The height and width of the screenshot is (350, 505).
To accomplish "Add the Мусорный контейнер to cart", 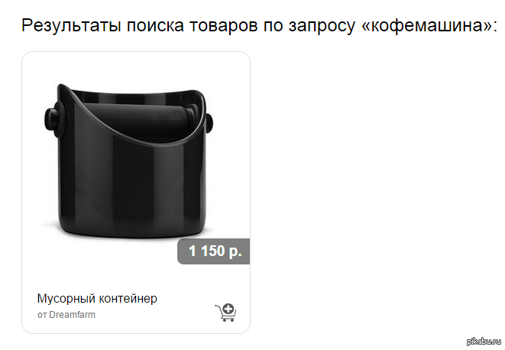I will 225,313.
